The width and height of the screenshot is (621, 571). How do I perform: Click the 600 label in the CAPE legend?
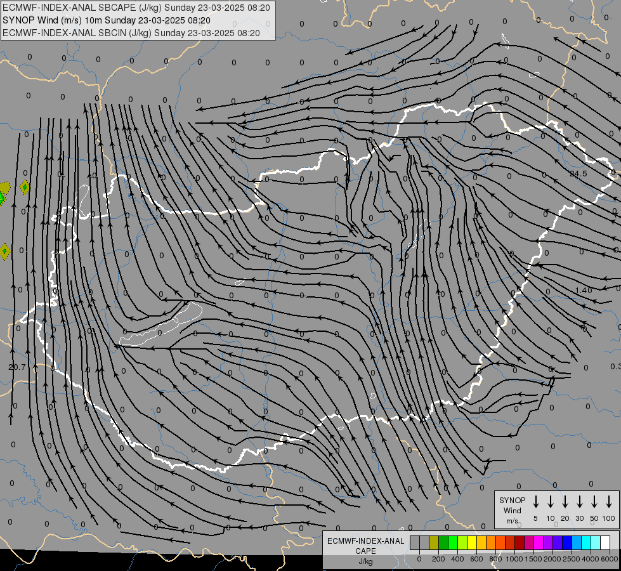[x=476, y=559]
